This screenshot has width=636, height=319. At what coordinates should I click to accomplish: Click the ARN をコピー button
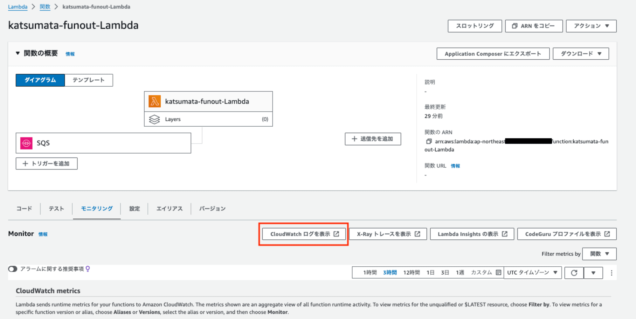click(x=534, y=26)
